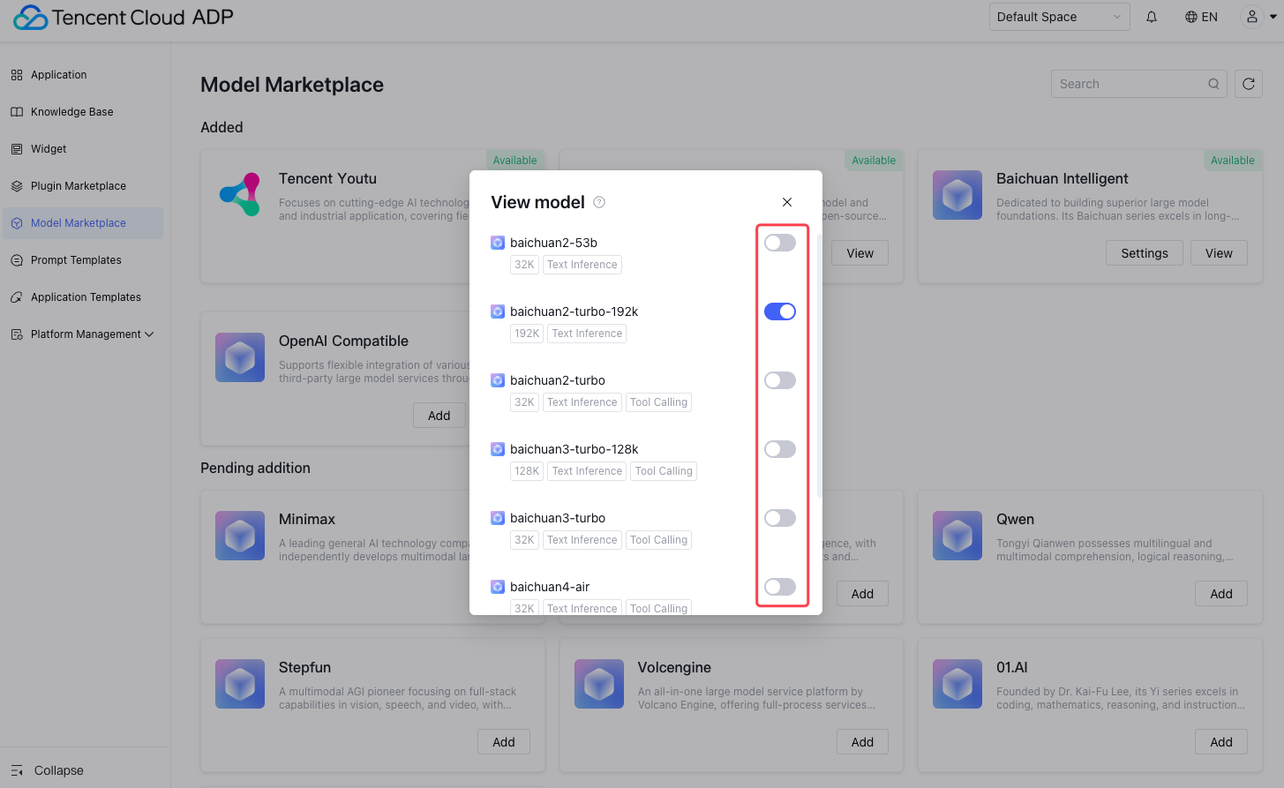
Task: Enable the baichuan2-53b model
Action: click(x=780, y=243)
